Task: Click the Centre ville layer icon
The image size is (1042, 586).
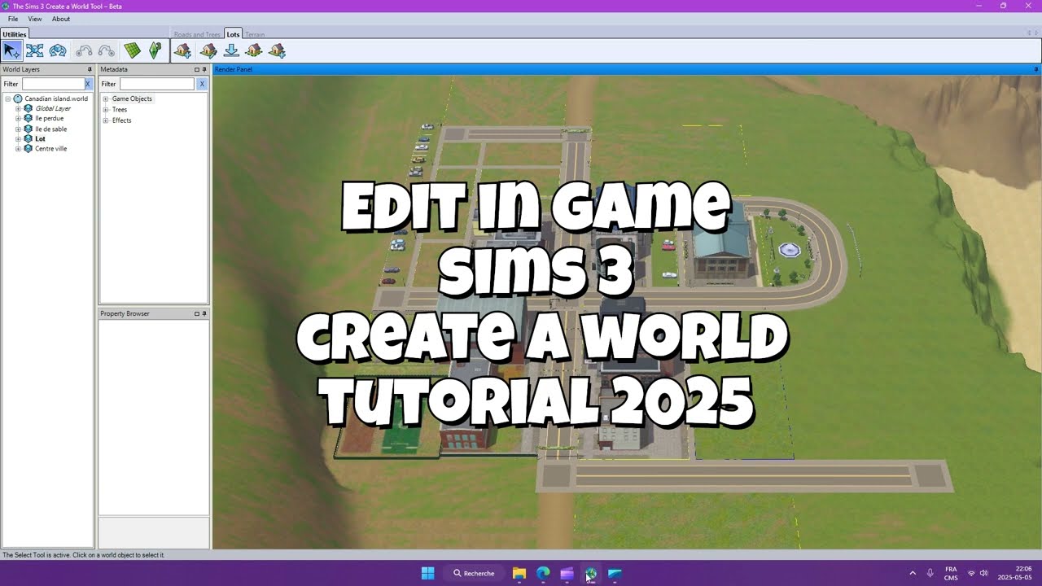Action: 28,148
